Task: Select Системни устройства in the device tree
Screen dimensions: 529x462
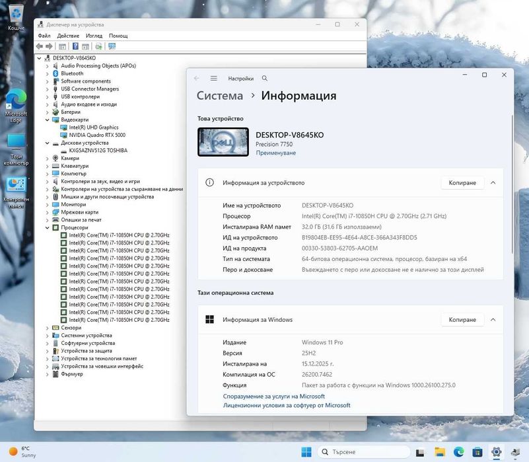Action: click(87, 335)
